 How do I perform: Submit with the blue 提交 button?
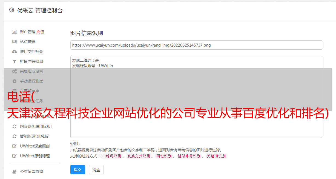[x=78, y=170]
